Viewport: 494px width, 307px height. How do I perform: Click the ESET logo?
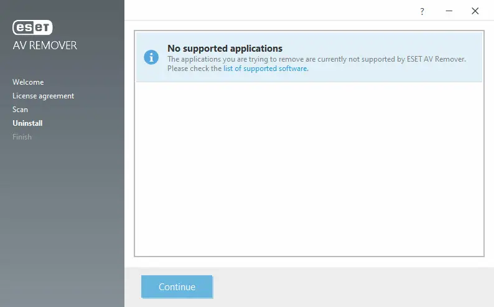tap(32, 27)
